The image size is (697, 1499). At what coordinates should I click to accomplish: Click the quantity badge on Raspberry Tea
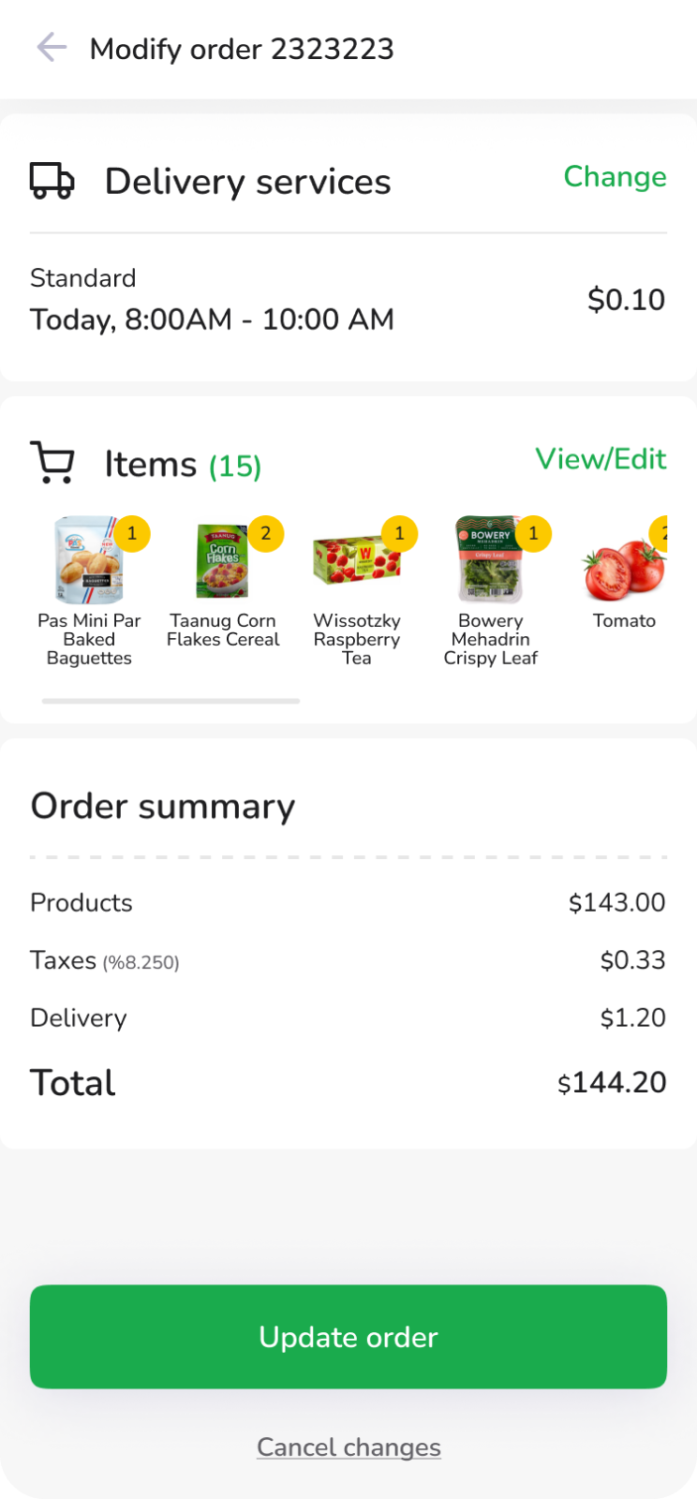point(400,534)
